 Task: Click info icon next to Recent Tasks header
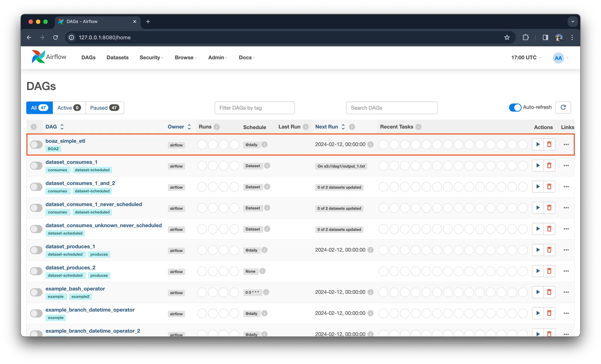[x=418, y=127]
